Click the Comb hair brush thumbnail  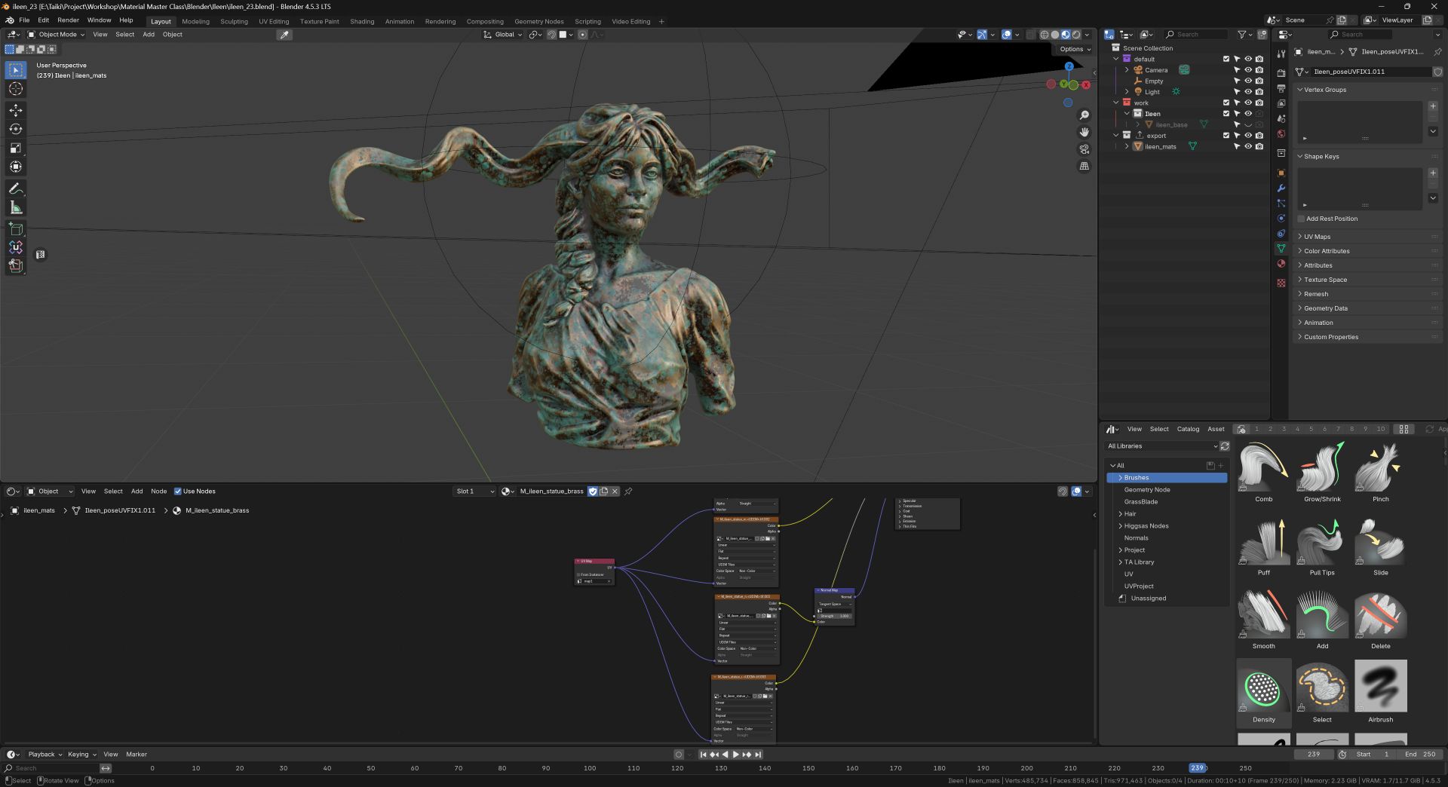1263,467
